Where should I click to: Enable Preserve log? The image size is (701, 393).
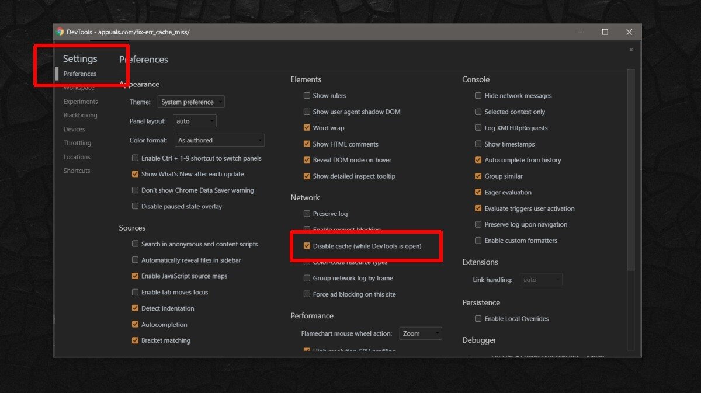point(307,213)
